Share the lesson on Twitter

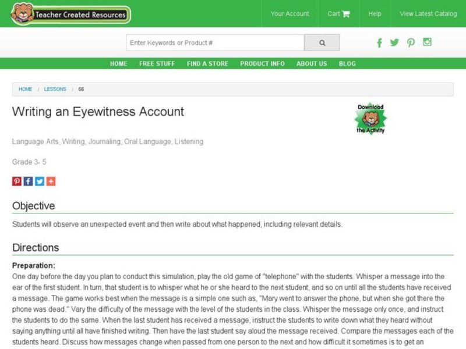point(40,181)
